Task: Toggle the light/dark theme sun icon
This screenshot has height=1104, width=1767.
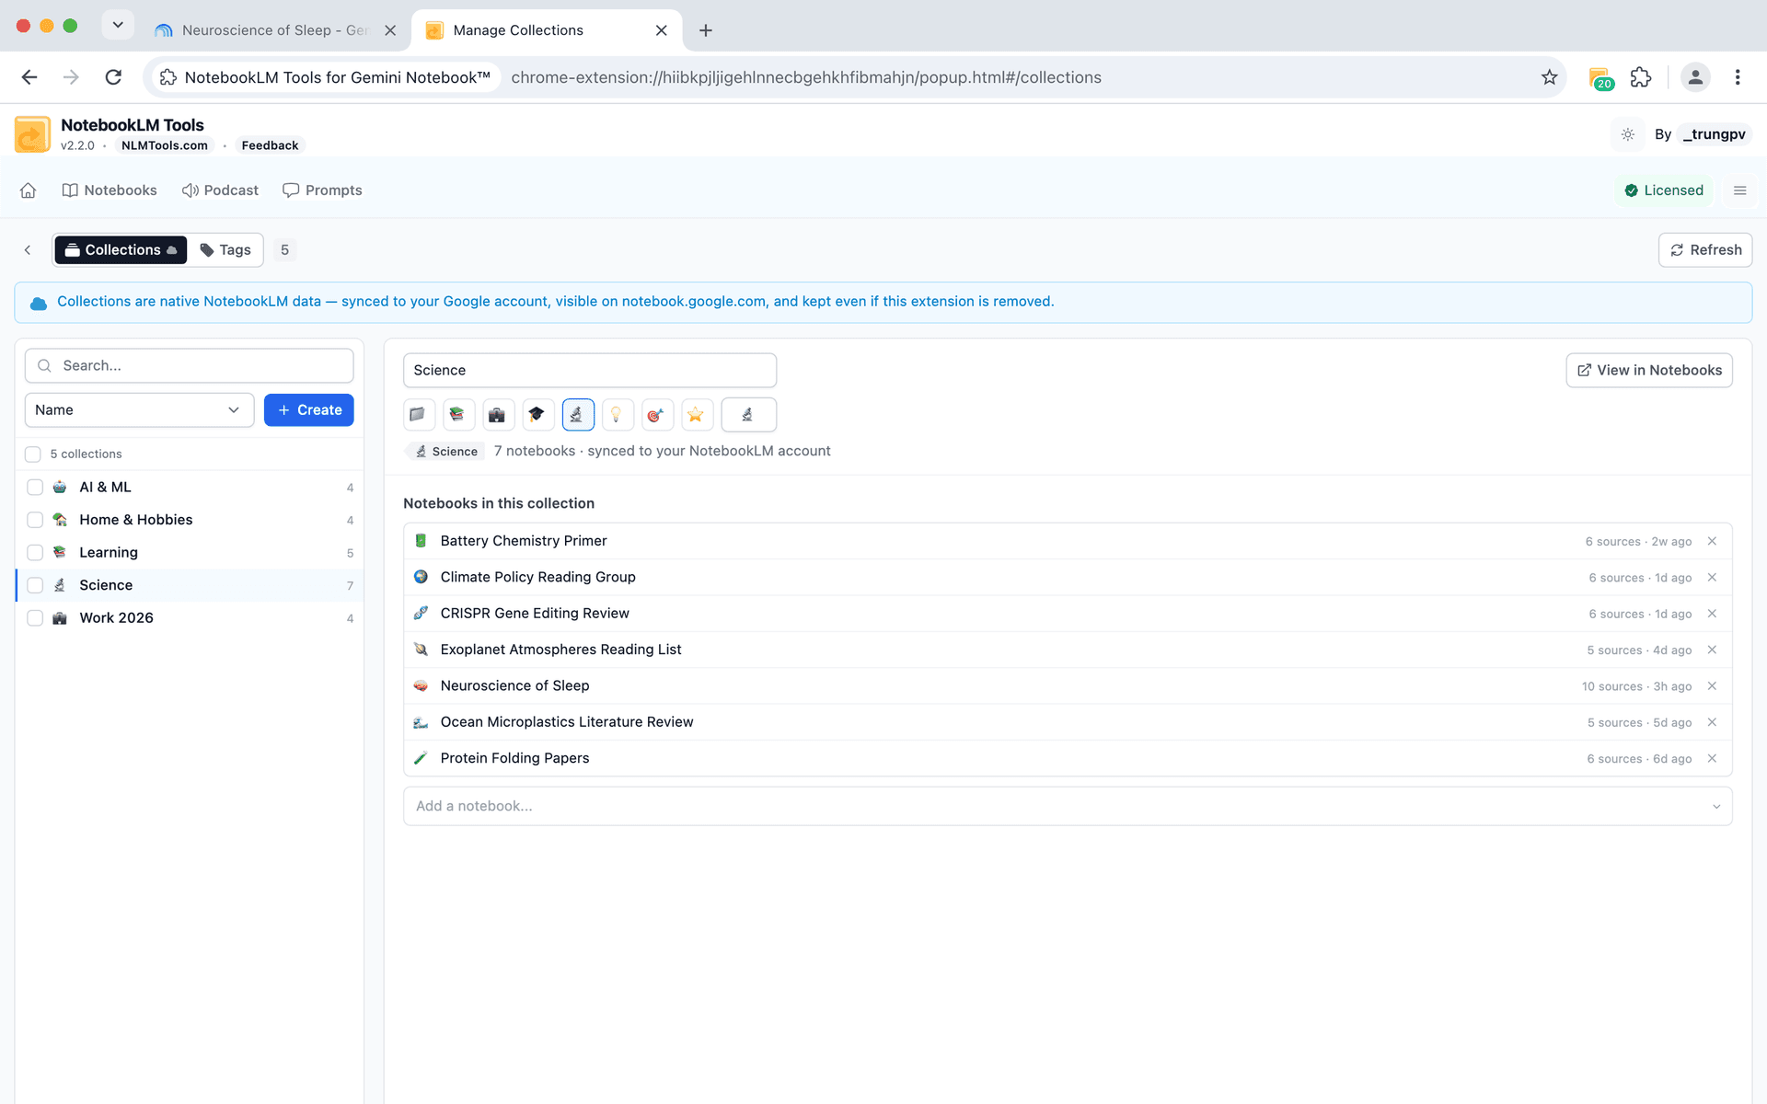Action: pos(1627,134)
